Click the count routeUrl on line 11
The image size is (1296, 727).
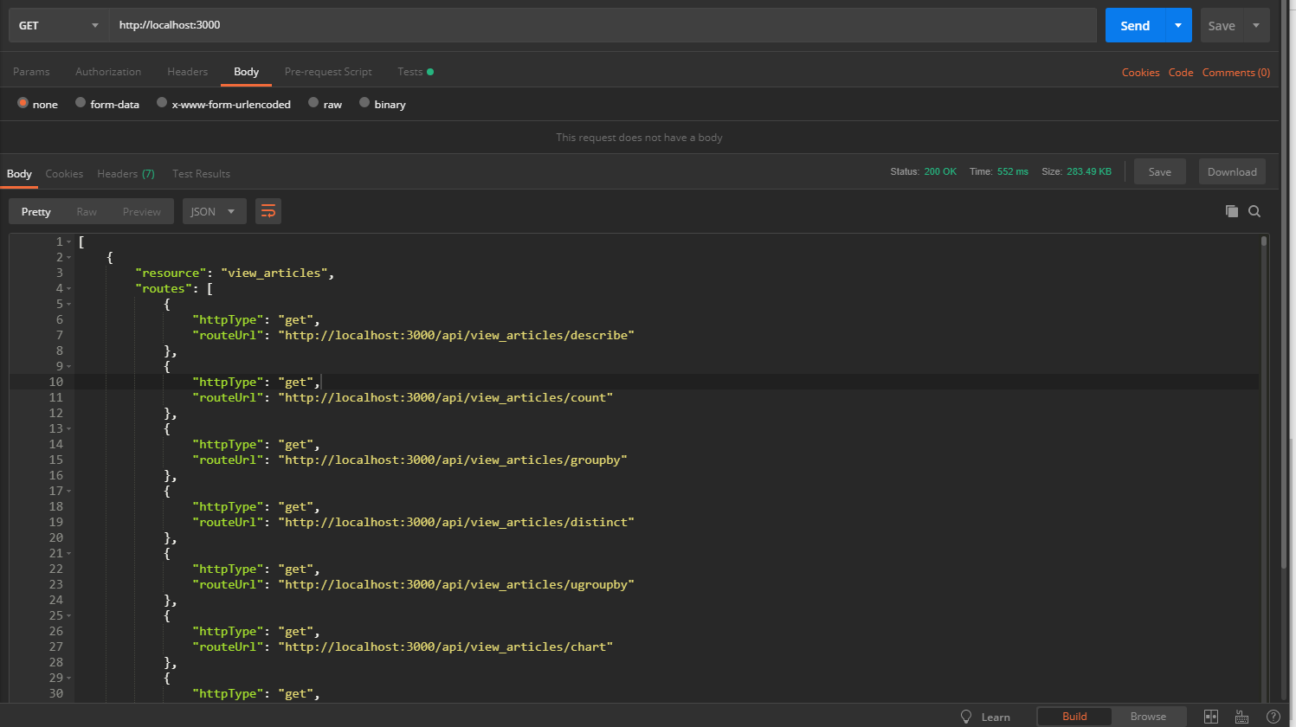(x=445, y=397)
